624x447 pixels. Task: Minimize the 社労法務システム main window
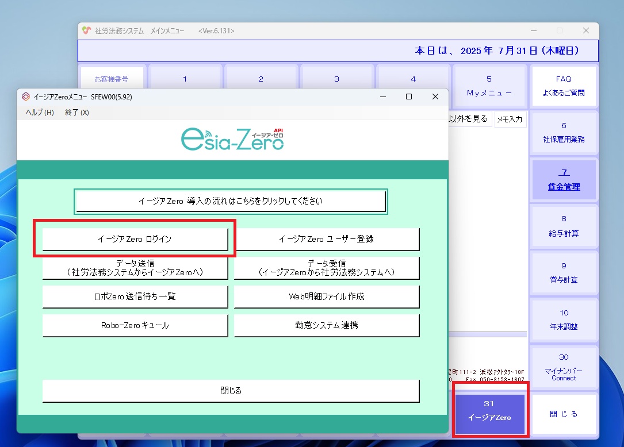534,30
